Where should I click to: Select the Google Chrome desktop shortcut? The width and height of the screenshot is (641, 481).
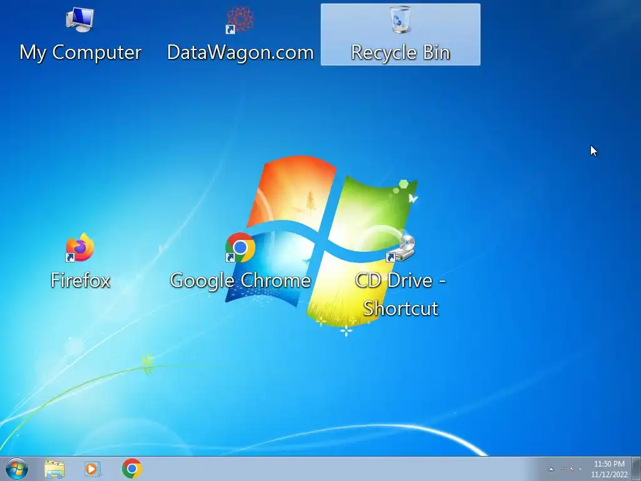(240, 262)
